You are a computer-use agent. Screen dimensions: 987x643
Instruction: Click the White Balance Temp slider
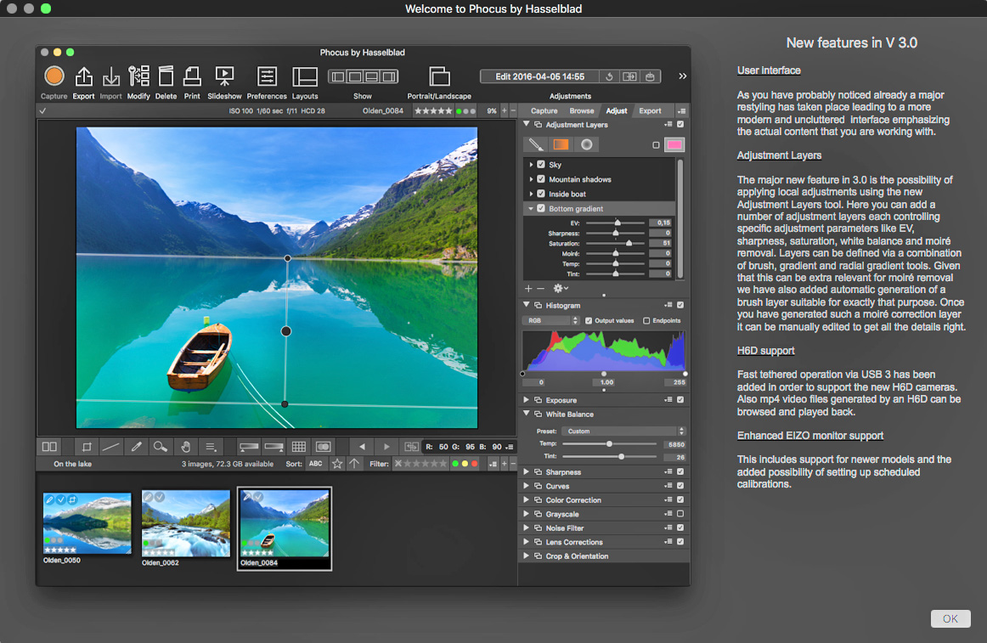(609, 444)
